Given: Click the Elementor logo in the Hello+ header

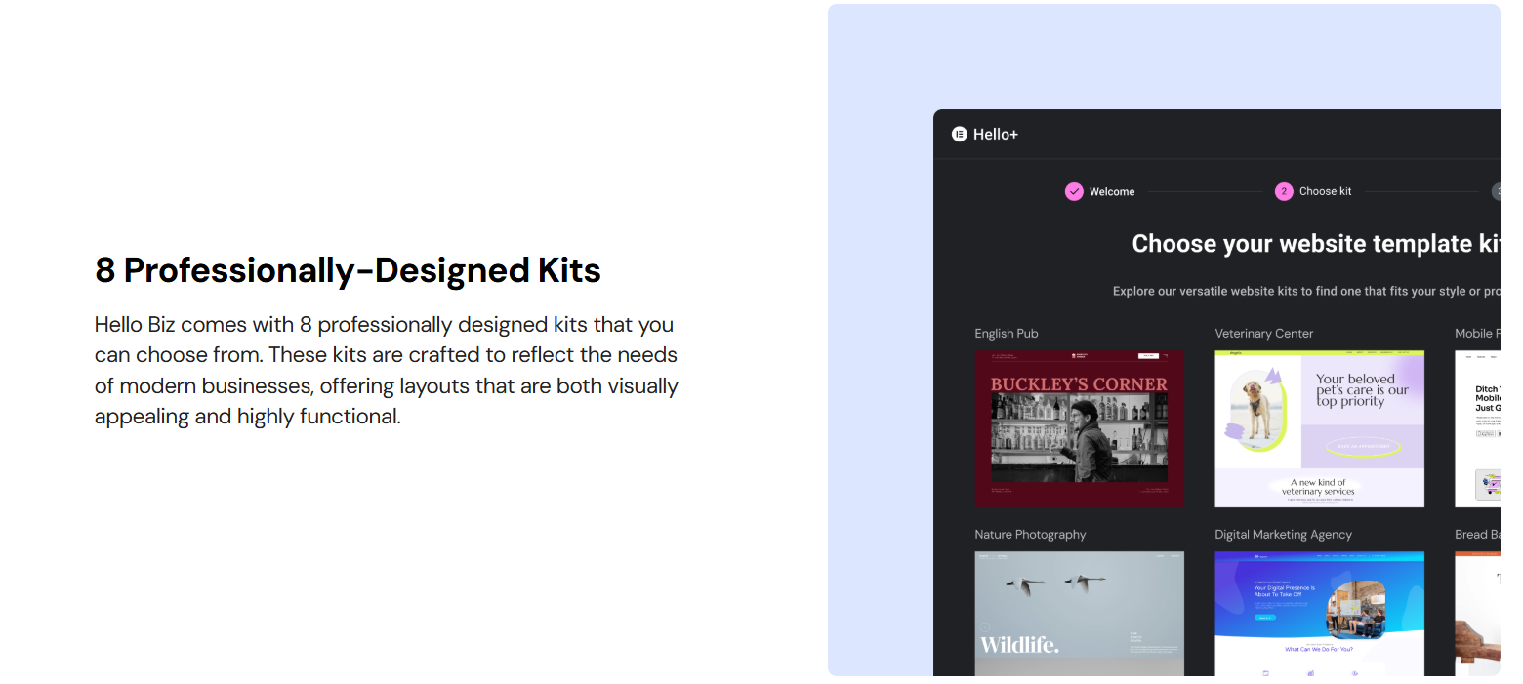Looking at the screenshot, I should coord(961,134).
